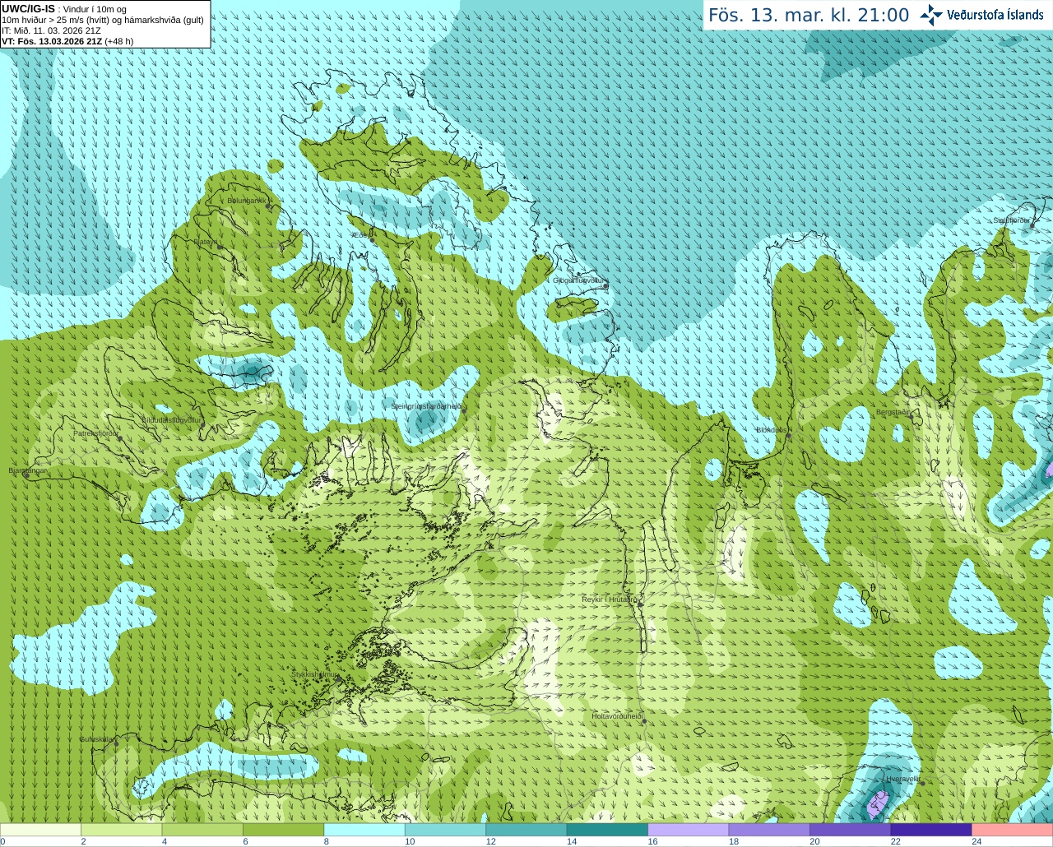
Task: Click the Bergsstaðir station marker
Action: (910, 417)
